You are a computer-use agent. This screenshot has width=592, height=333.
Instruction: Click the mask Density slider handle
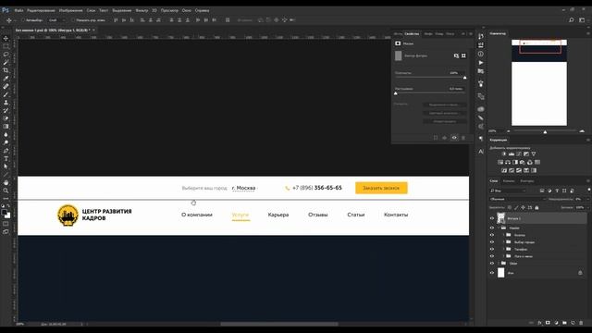(464, 78)
